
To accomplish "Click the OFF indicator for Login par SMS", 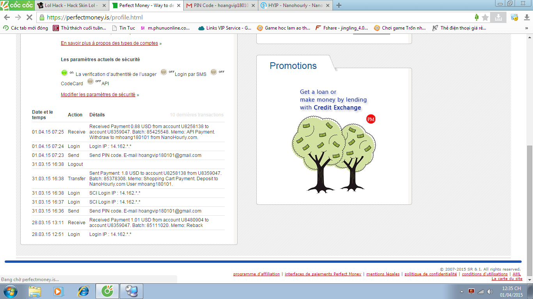I will [164, 72].
